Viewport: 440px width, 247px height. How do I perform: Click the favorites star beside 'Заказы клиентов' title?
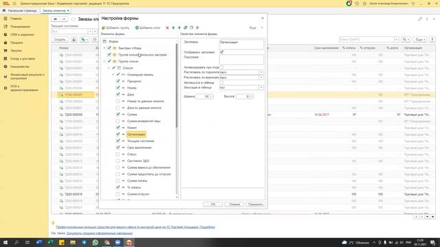click(74, 19)
